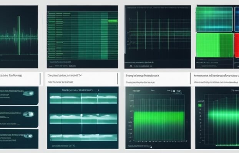Click the green progress bar below the glowing chart
This screenshot has width=239, height=153.
[x=227, y=145]
